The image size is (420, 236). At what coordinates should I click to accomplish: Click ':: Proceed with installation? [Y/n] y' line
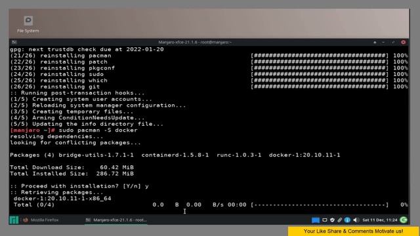point(79,186)
